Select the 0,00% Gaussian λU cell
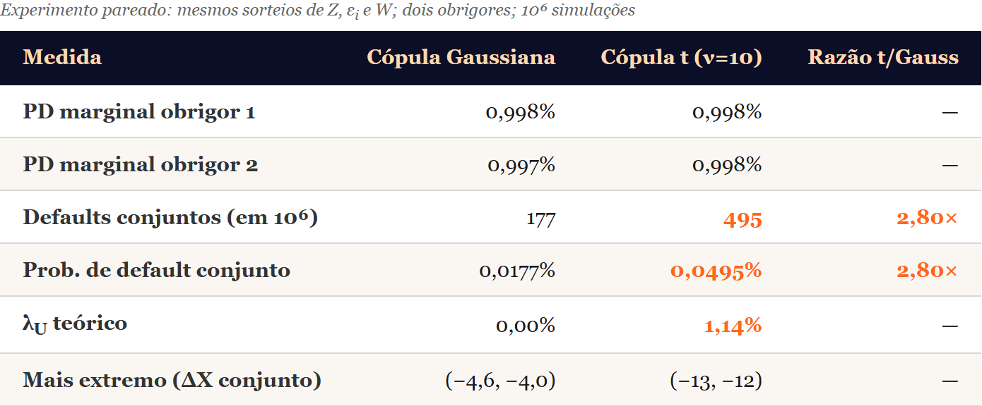The height and width of the screenshot is (406, 982). point(526,326)
